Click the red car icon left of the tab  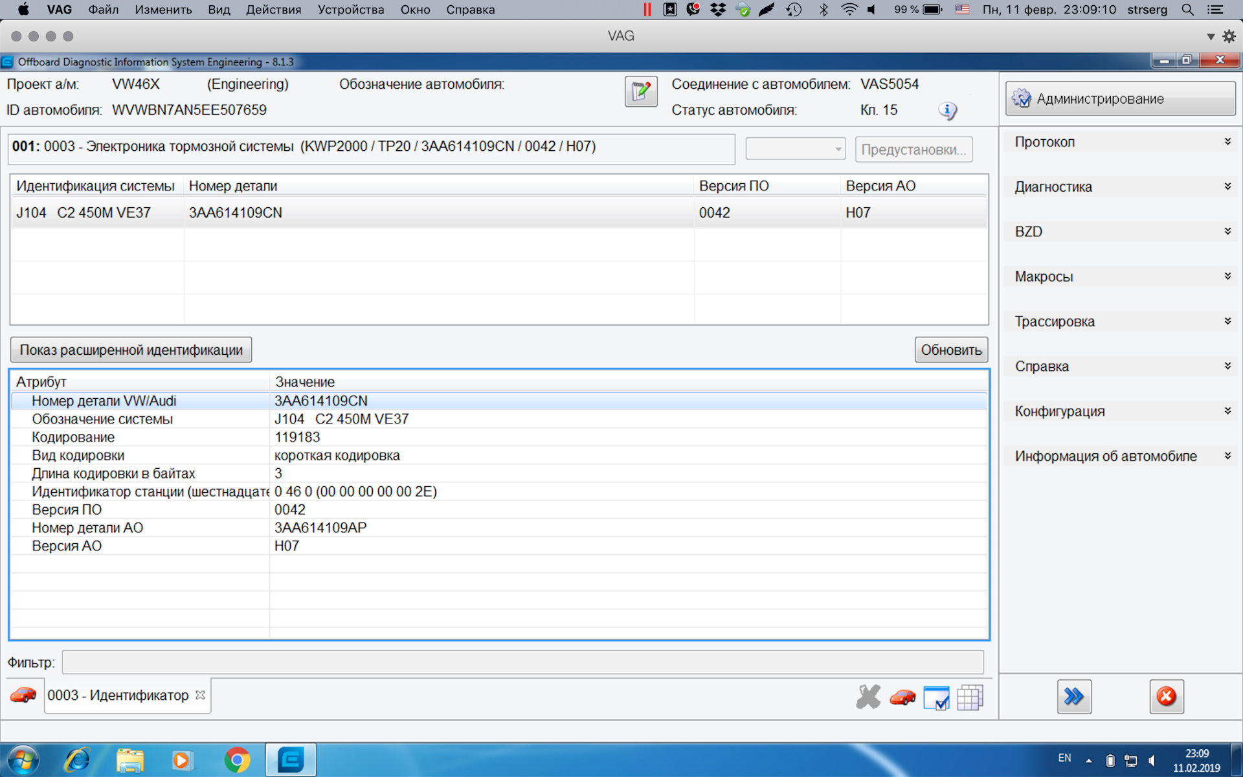(23, 695)
